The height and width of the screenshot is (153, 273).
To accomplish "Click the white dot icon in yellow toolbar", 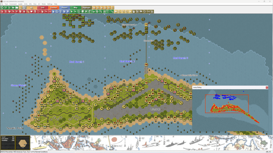I will pyautogui.click(x=130, y=12).
